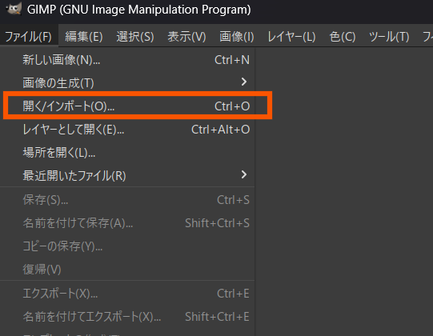433x336 pixels.
Task: Open the 表示(V) menu
Action: click(187, 37)
